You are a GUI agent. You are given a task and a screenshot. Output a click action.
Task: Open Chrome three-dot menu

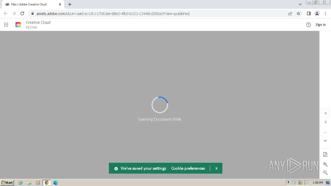point(325,13)
